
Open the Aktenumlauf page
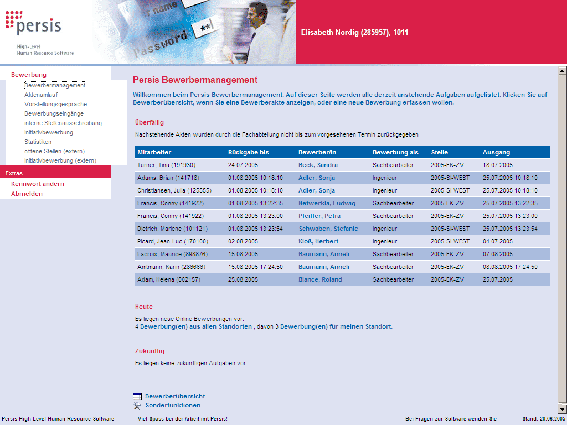pos(42,94)
